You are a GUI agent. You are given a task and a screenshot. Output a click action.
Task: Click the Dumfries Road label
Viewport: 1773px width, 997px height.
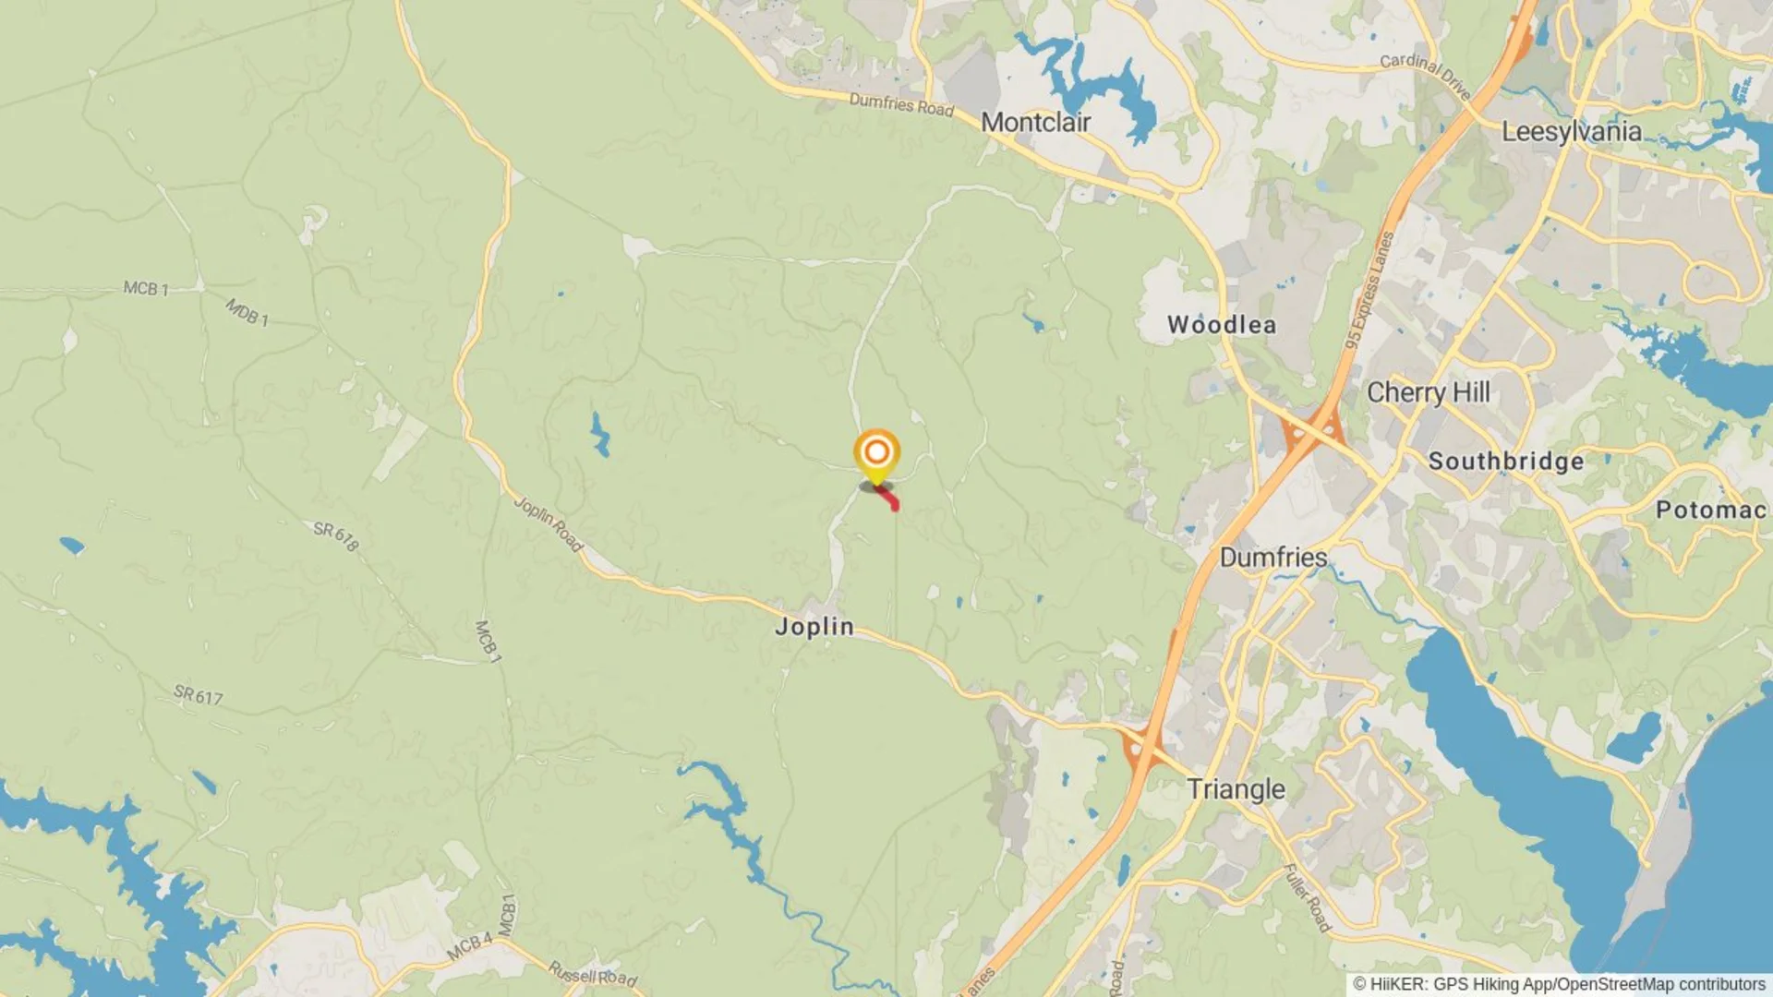coord(901,104)
